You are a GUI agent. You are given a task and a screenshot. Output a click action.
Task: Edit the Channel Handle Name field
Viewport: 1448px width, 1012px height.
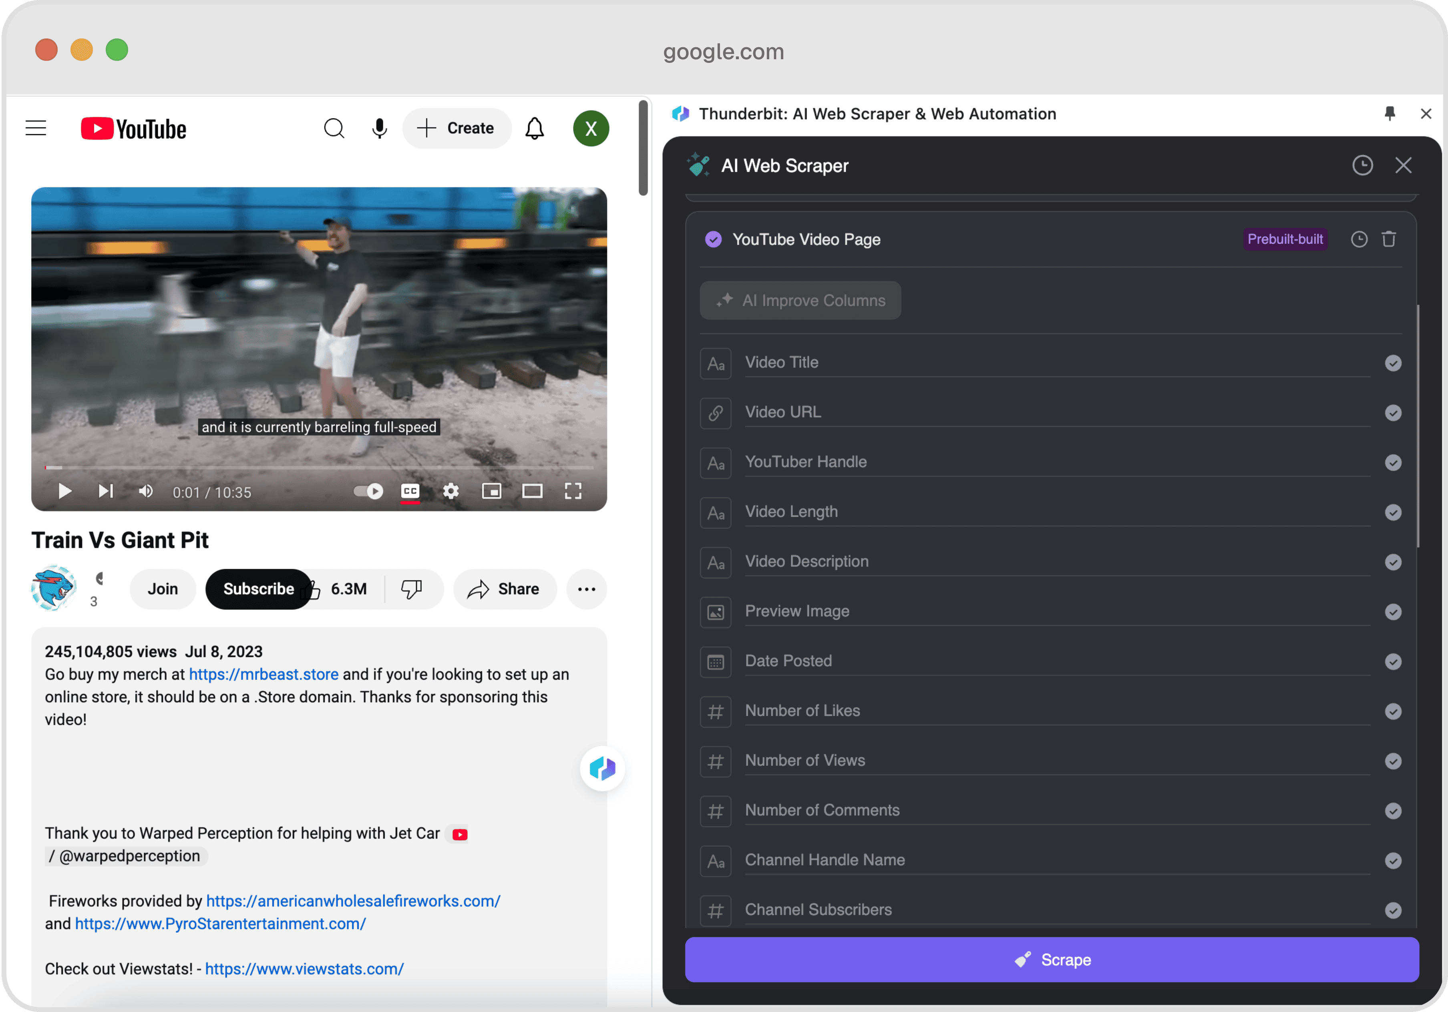tap(1058, 860)
